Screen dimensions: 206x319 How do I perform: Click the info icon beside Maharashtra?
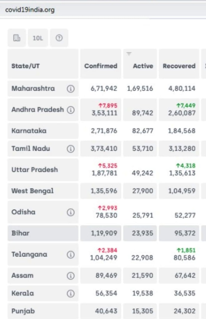[x=71, y=89]
